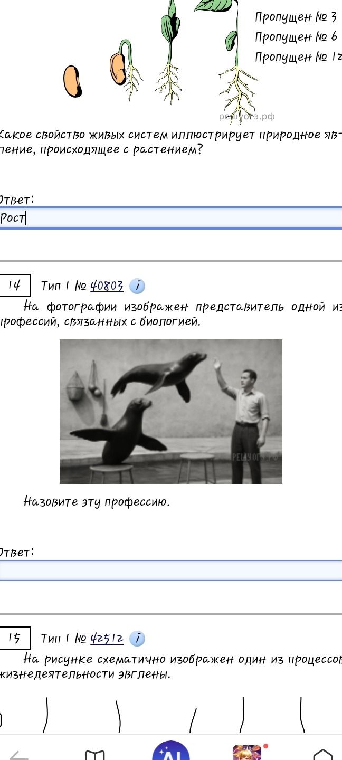Select the text Пропущен № 3
The width and height of the screenshot is (342, 760).
[x=296, y=17]
